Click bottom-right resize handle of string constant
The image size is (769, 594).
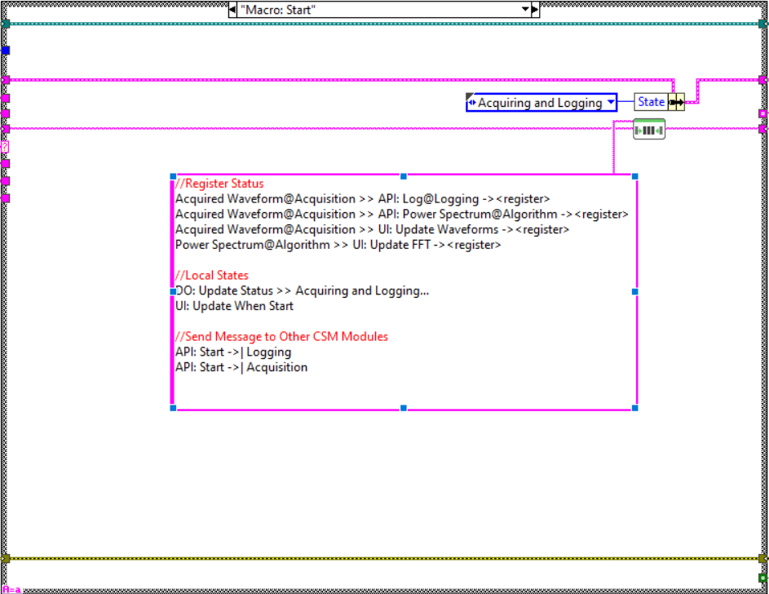(x=634, y=407)
